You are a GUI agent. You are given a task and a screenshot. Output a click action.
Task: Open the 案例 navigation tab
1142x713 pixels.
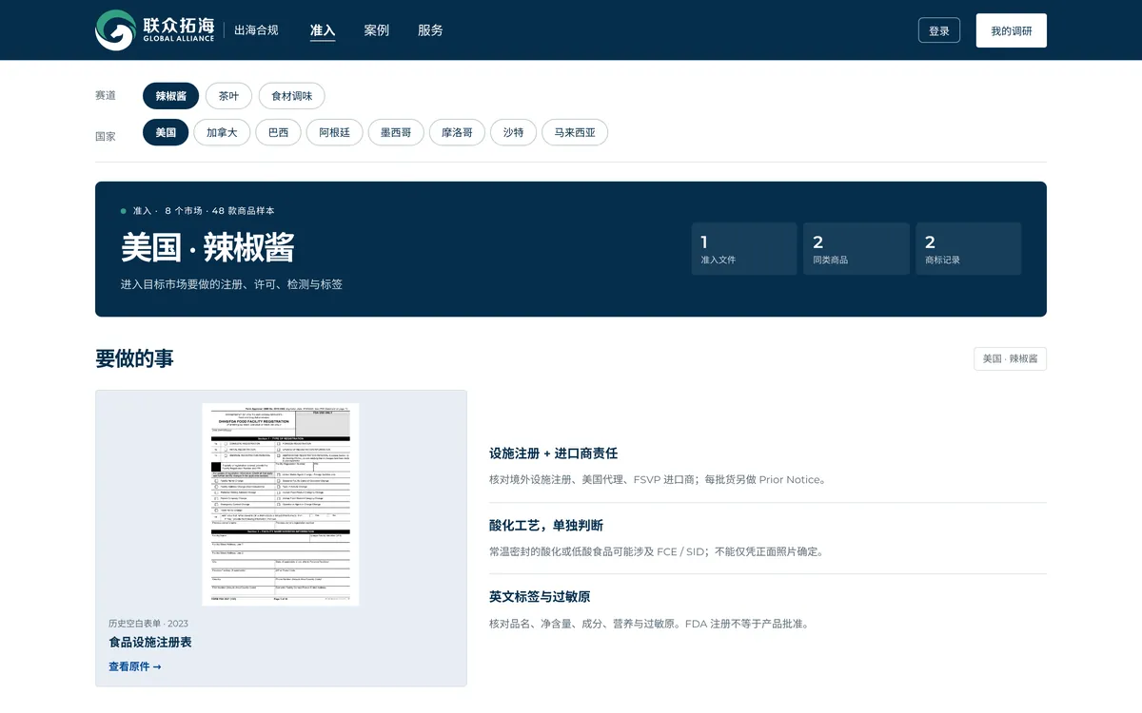(x=377, y=30)
